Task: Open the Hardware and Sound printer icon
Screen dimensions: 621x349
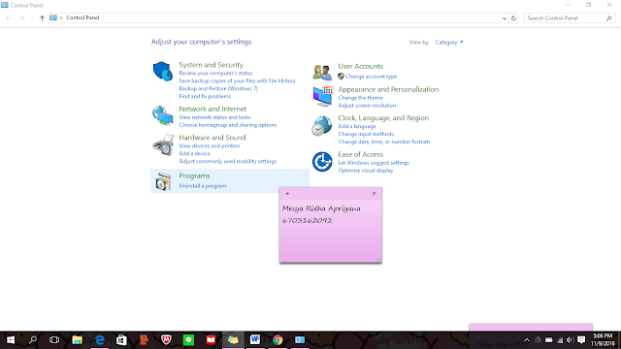Action: (163, 144)
